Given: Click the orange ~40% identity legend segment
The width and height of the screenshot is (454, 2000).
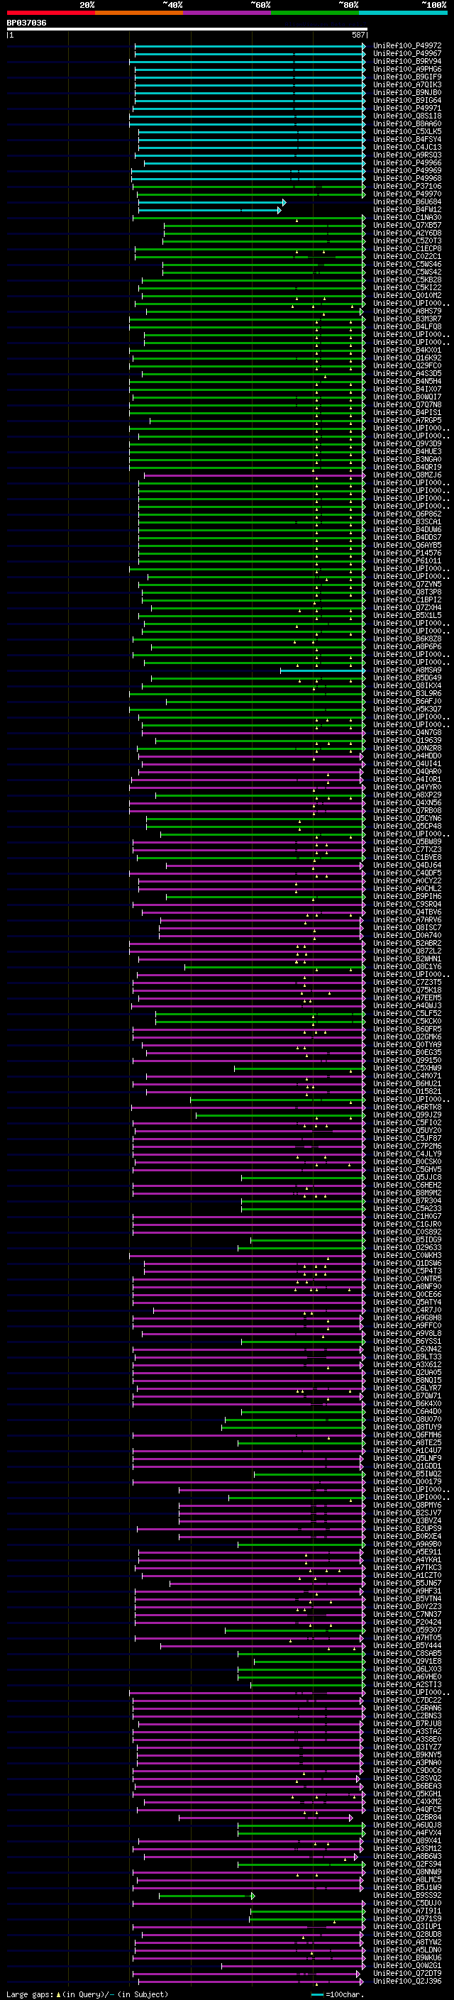Looking at the screenshot, I should coord(139,13).
